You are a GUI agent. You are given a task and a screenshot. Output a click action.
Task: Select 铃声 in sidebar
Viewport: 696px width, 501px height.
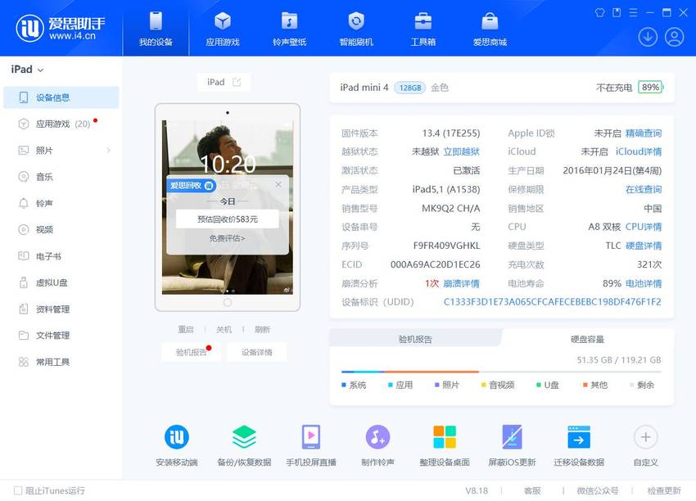(x=61, y=203)
